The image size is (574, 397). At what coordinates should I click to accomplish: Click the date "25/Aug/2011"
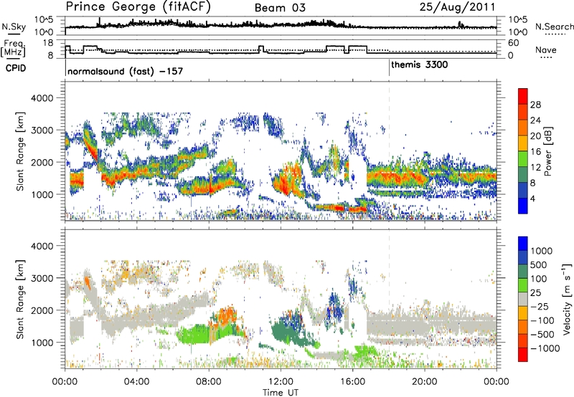(457, 7)
